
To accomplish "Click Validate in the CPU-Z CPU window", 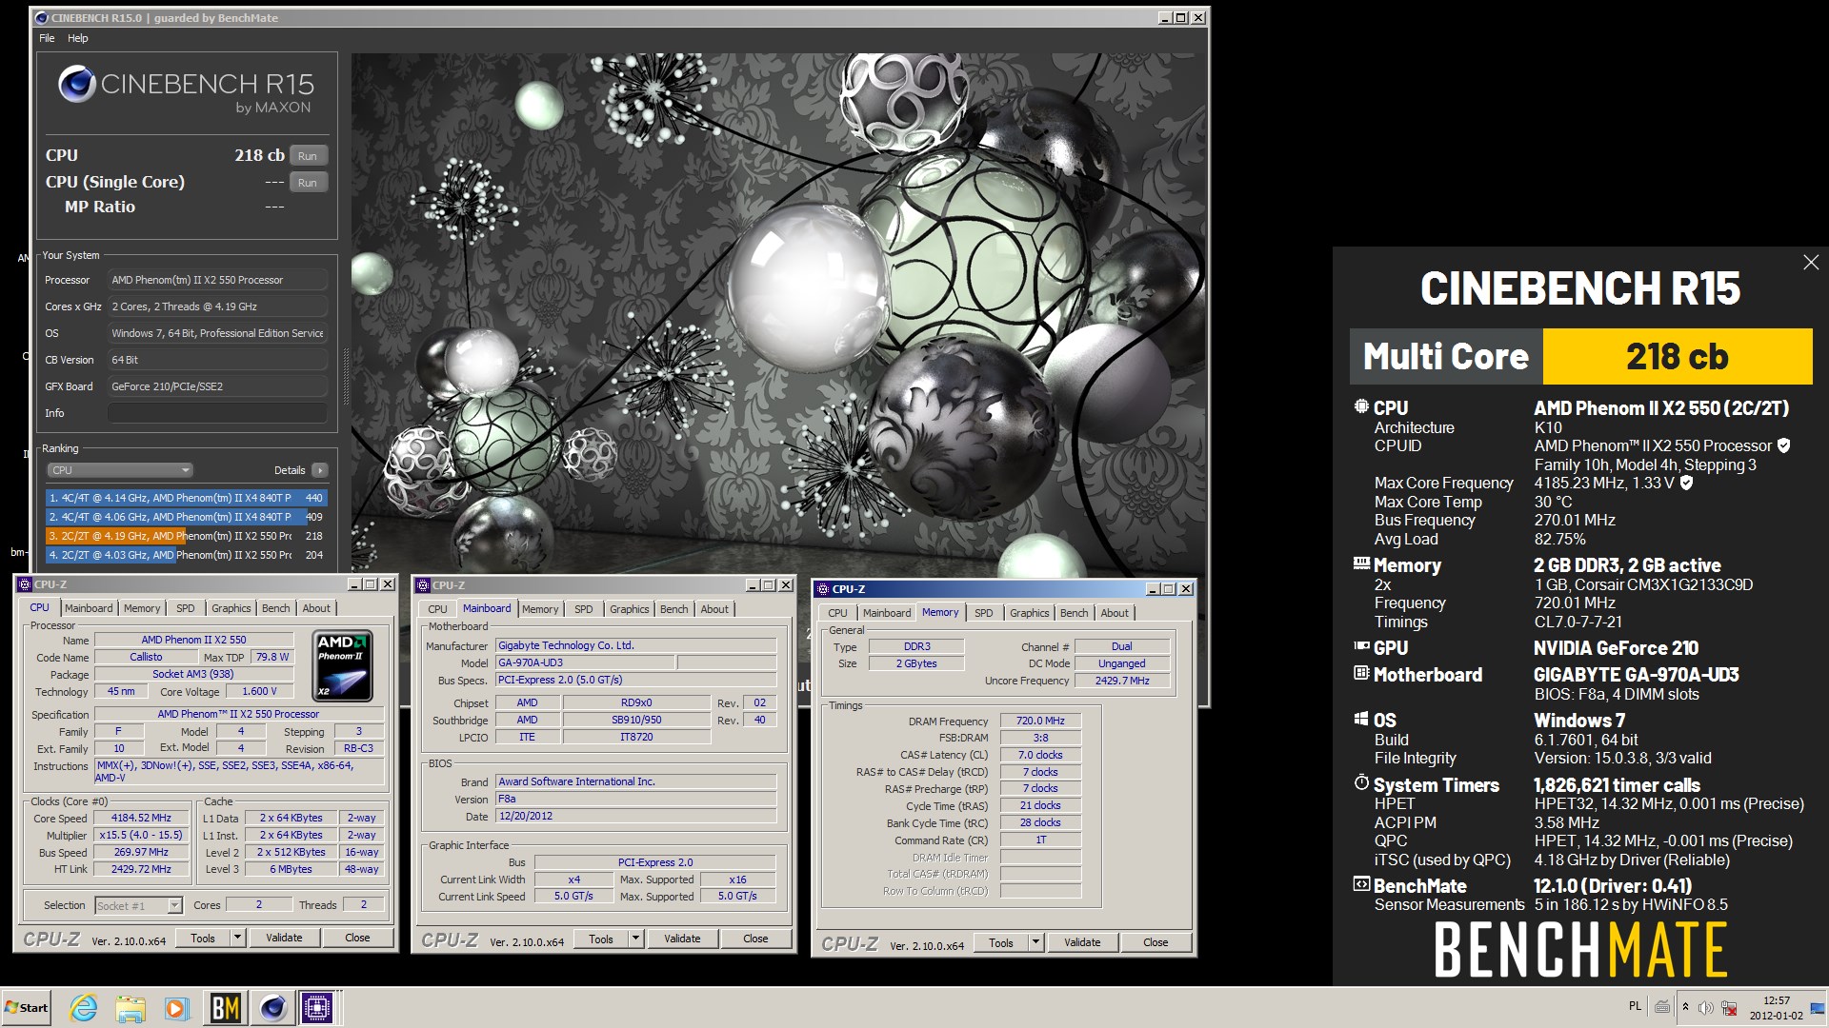I will point(284,938).
